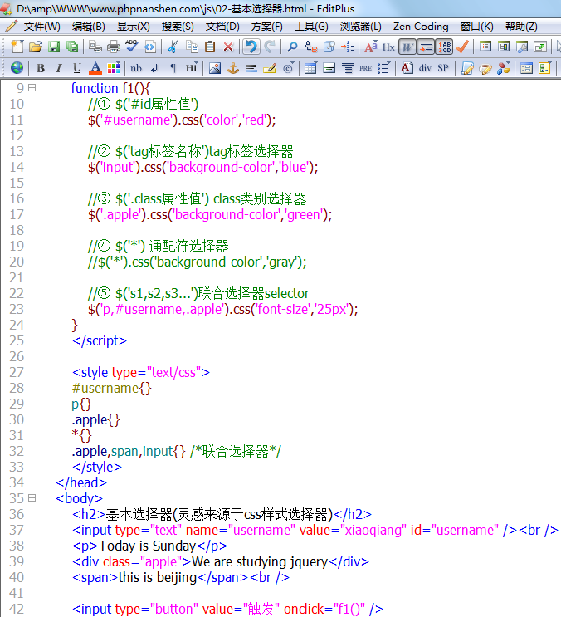Screen dimensions: 561x617
Task: Click 'Today is Sunday' on line 38
Action: (x=148, y=546)
